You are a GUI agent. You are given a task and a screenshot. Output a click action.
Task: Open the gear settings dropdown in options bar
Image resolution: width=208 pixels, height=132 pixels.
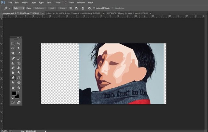pyautogui.click(x=89, y=7)
